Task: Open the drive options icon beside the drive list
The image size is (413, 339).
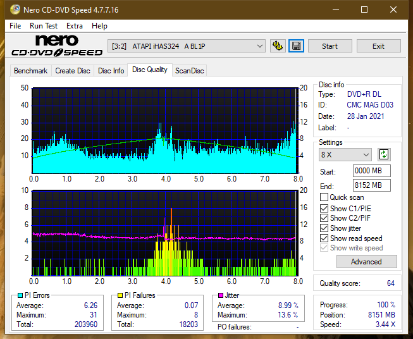Action: pos(278,46)
